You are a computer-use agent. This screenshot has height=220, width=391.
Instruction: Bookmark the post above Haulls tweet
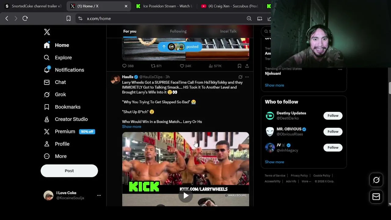(x=239, y=66)
